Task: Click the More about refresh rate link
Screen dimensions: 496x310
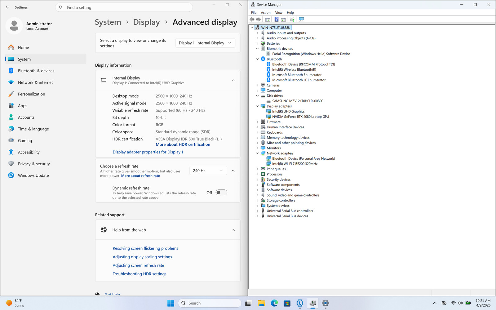Action: click(x=140, y=176)
